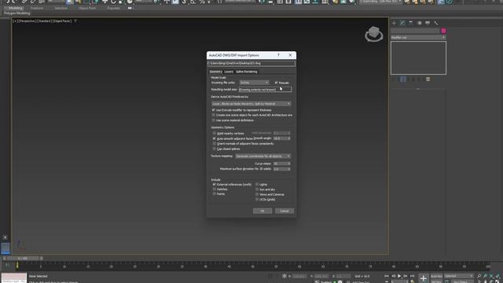503x283 pixels.
Task: Adjust the Curve steps spinner
Action: click(289, 164)
